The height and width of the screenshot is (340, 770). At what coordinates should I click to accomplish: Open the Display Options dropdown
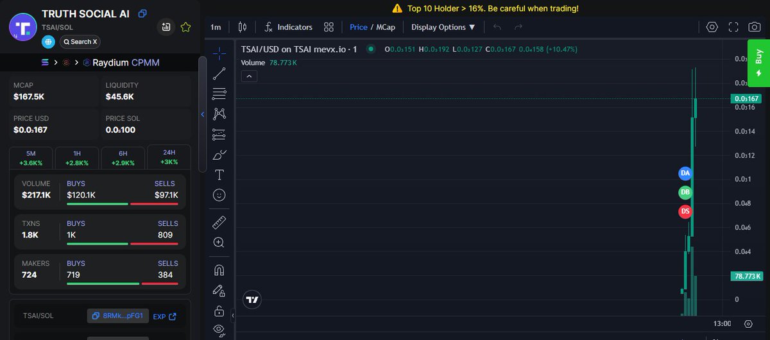click(443, 27)
